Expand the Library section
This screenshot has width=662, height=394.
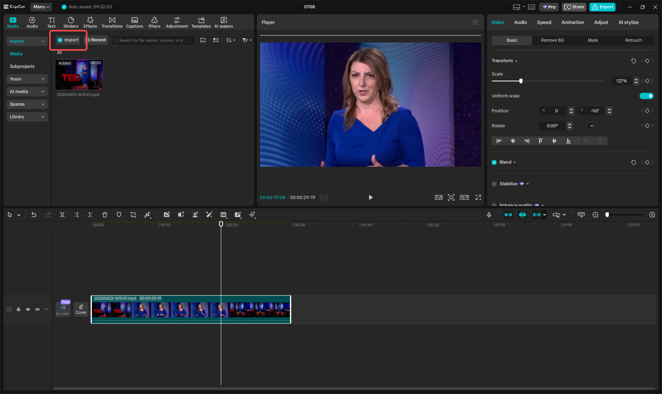[x=27, y=117]
